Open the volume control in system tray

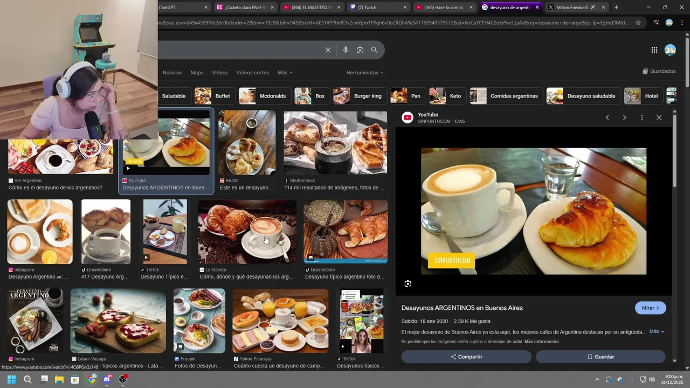(652, 379)
